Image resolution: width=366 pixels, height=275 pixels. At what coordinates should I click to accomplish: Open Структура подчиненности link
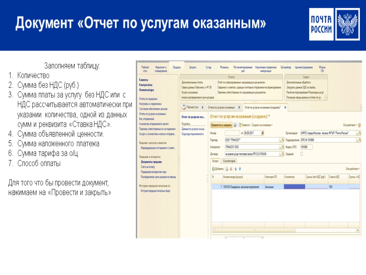193,134
